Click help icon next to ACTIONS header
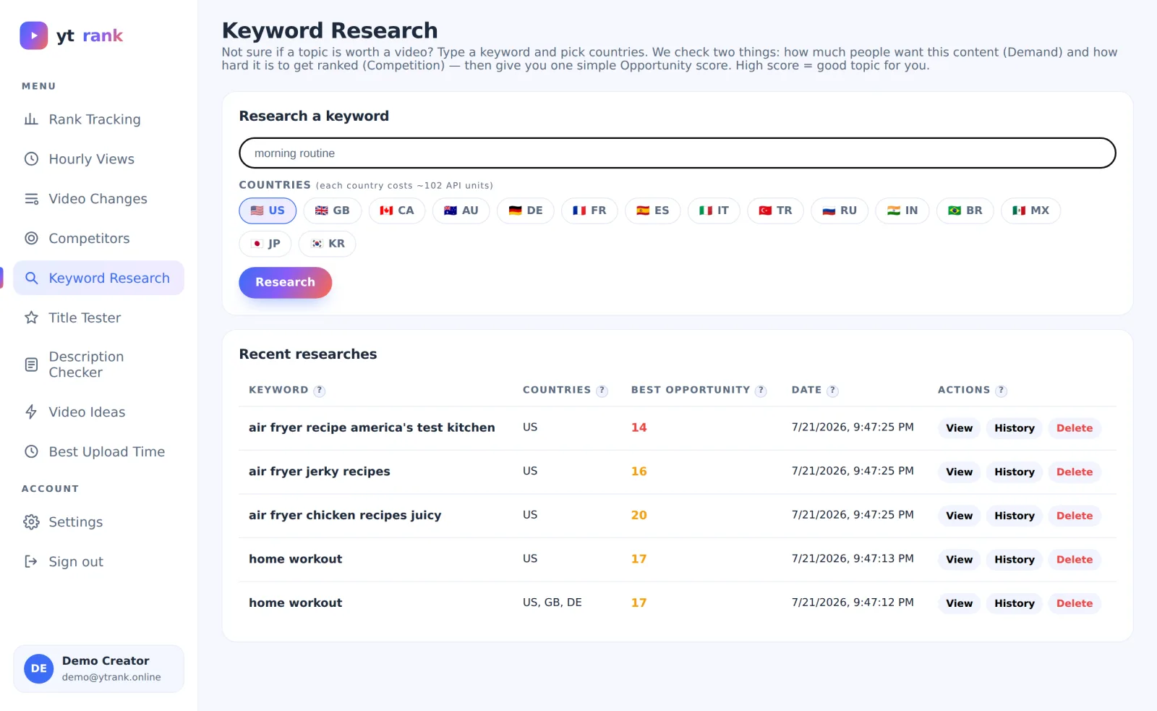1157x711 pixels. pos(1001,391)
